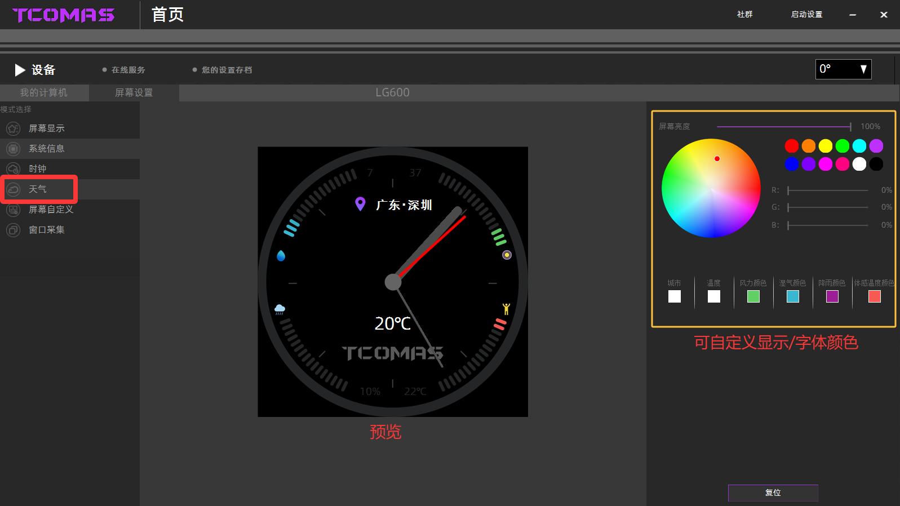The width and height of the screenshot is (900, 506).
Task: Open the 0° rotation dropdown
Action: coord(843,69)
